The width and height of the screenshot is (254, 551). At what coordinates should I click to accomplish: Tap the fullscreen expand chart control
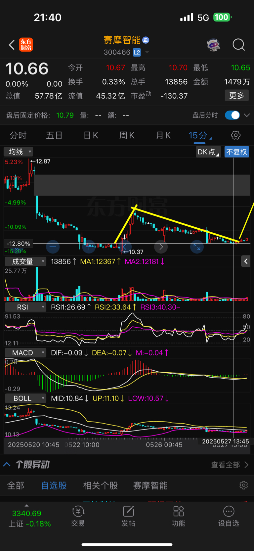197,247
